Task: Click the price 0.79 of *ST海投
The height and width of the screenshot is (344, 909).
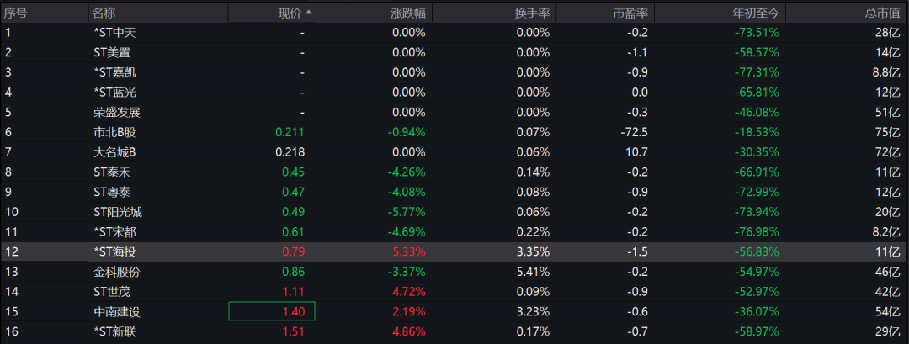Action: click(293, 252)
